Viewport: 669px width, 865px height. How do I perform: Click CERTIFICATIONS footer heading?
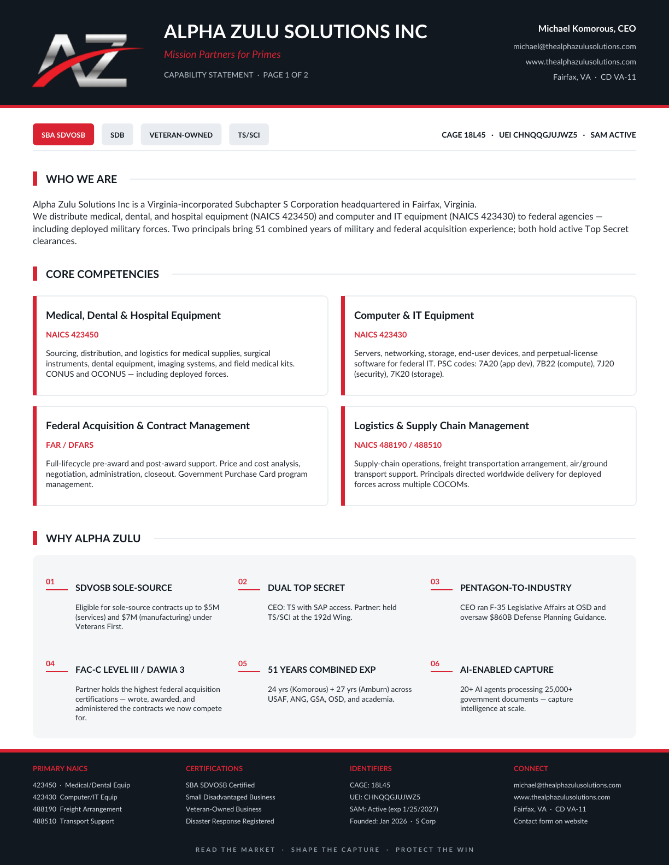pos(214,768)
